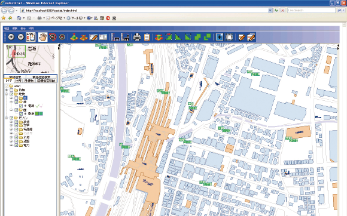Choose the area measurement (m²) tool
The width and height of the screenshot is (347, 216).
point(125,37)
